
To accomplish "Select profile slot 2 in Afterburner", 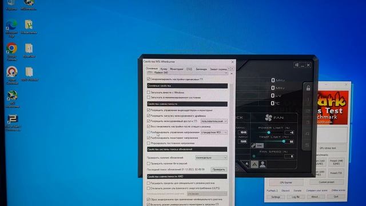I will [308, 111].
